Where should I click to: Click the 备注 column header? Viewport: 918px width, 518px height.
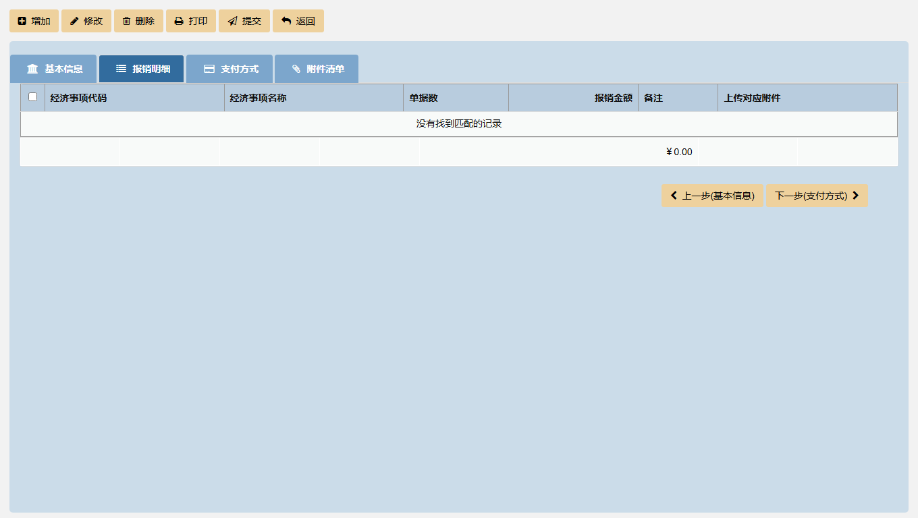pyautogui.click(x=678, y=98)
